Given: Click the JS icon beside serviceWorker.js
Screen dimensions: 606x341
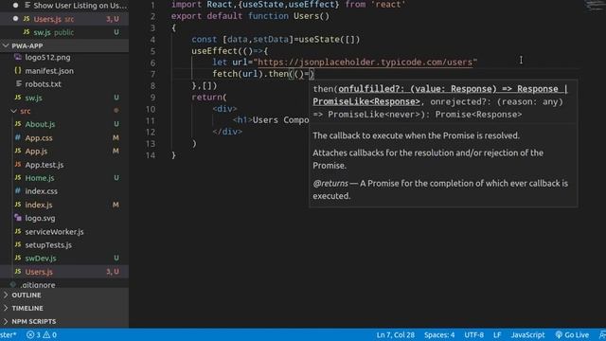Looking at the screenshot, I should coord(18,231).
